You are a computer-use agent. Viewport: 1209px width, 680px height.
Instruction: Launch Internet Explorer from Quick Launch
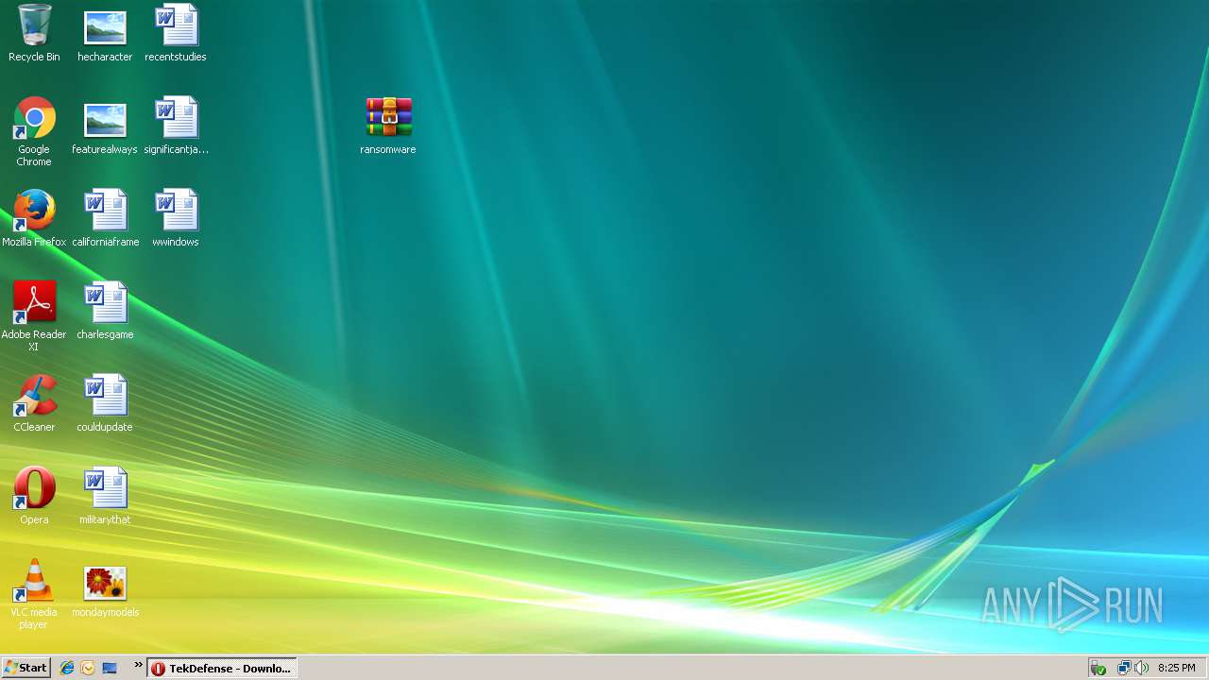66,668
